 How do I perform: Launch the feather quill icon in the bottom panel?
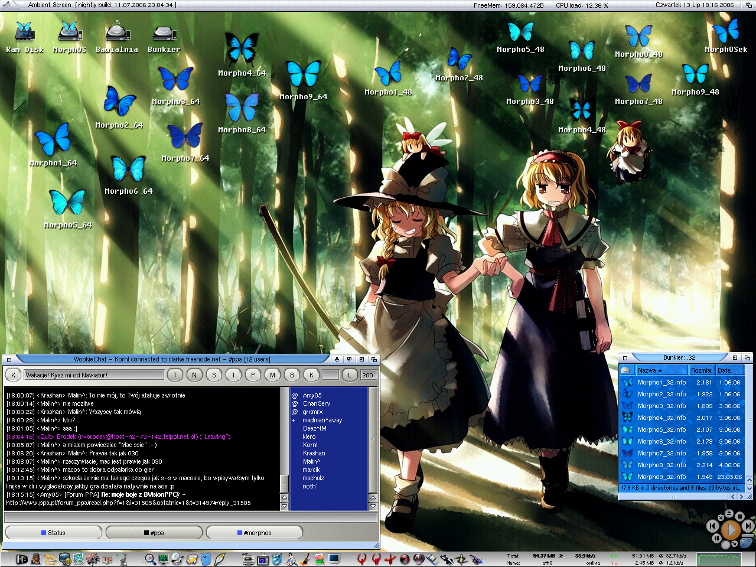[220, 559]
